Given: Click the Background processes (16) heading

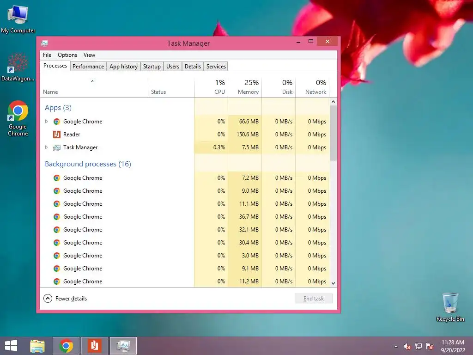Looking at the screenshot, I should point(88,164).
